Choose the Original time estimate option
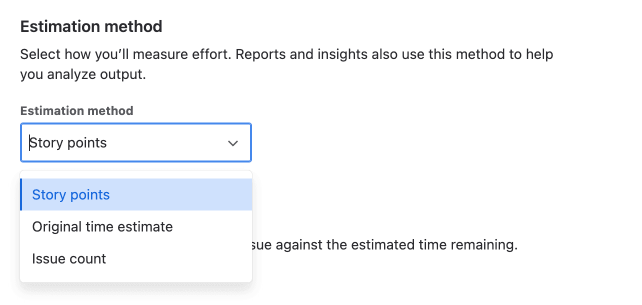 pyautogui.click(x=102, y=226)
